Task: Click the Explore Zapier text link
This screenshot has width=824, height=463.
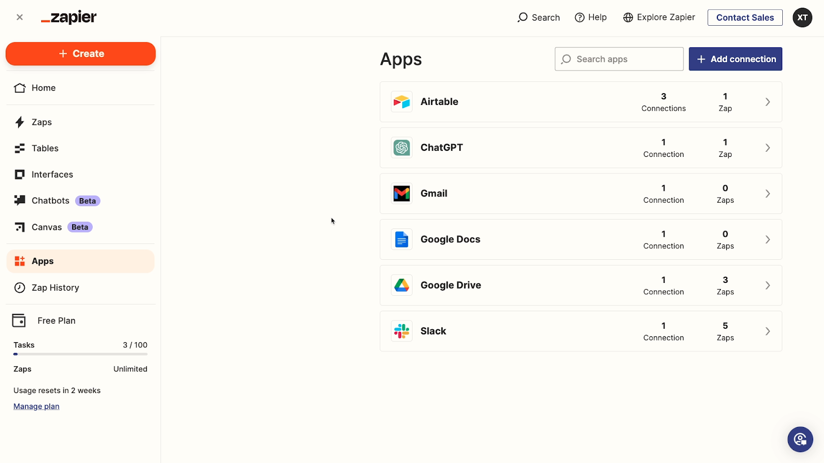Action: click(666, 17)
